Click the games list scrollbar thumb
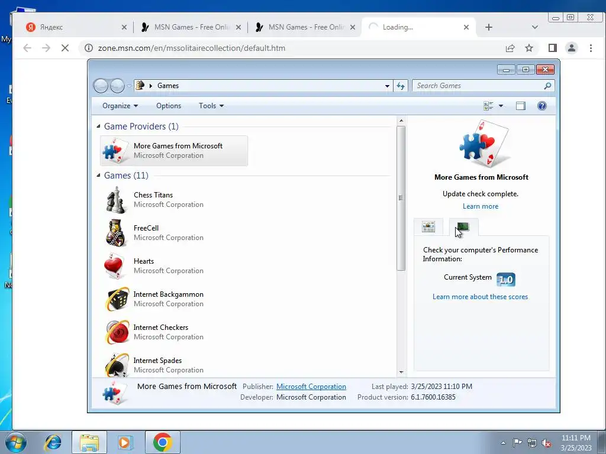Image resolution: width=606 pixels, height=454 pixels. (401, 197)
